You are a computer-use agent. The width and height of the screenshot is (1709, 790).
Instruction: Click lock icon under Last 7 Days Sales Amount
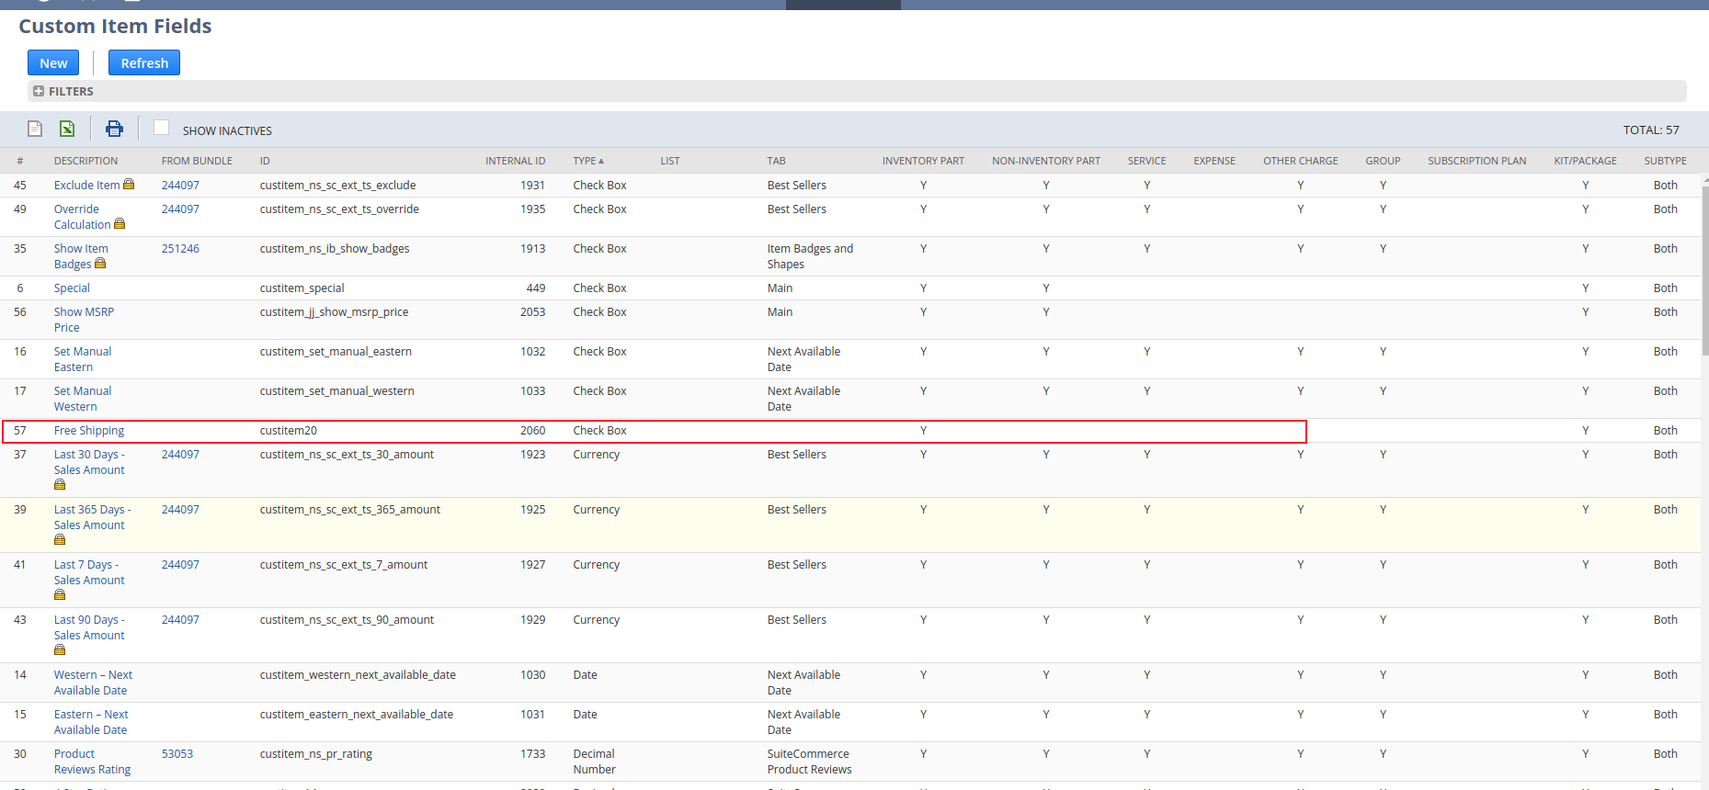point(60,594)
